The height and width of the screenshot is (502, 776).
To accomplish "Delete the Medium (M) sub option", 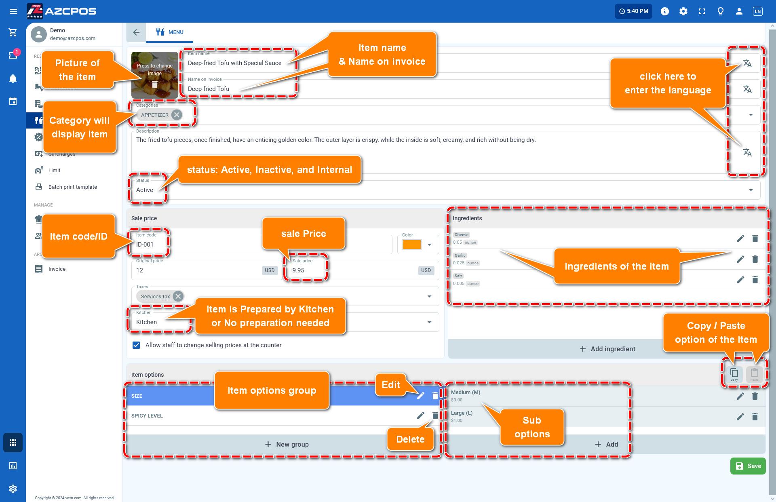I will point(755,396).
